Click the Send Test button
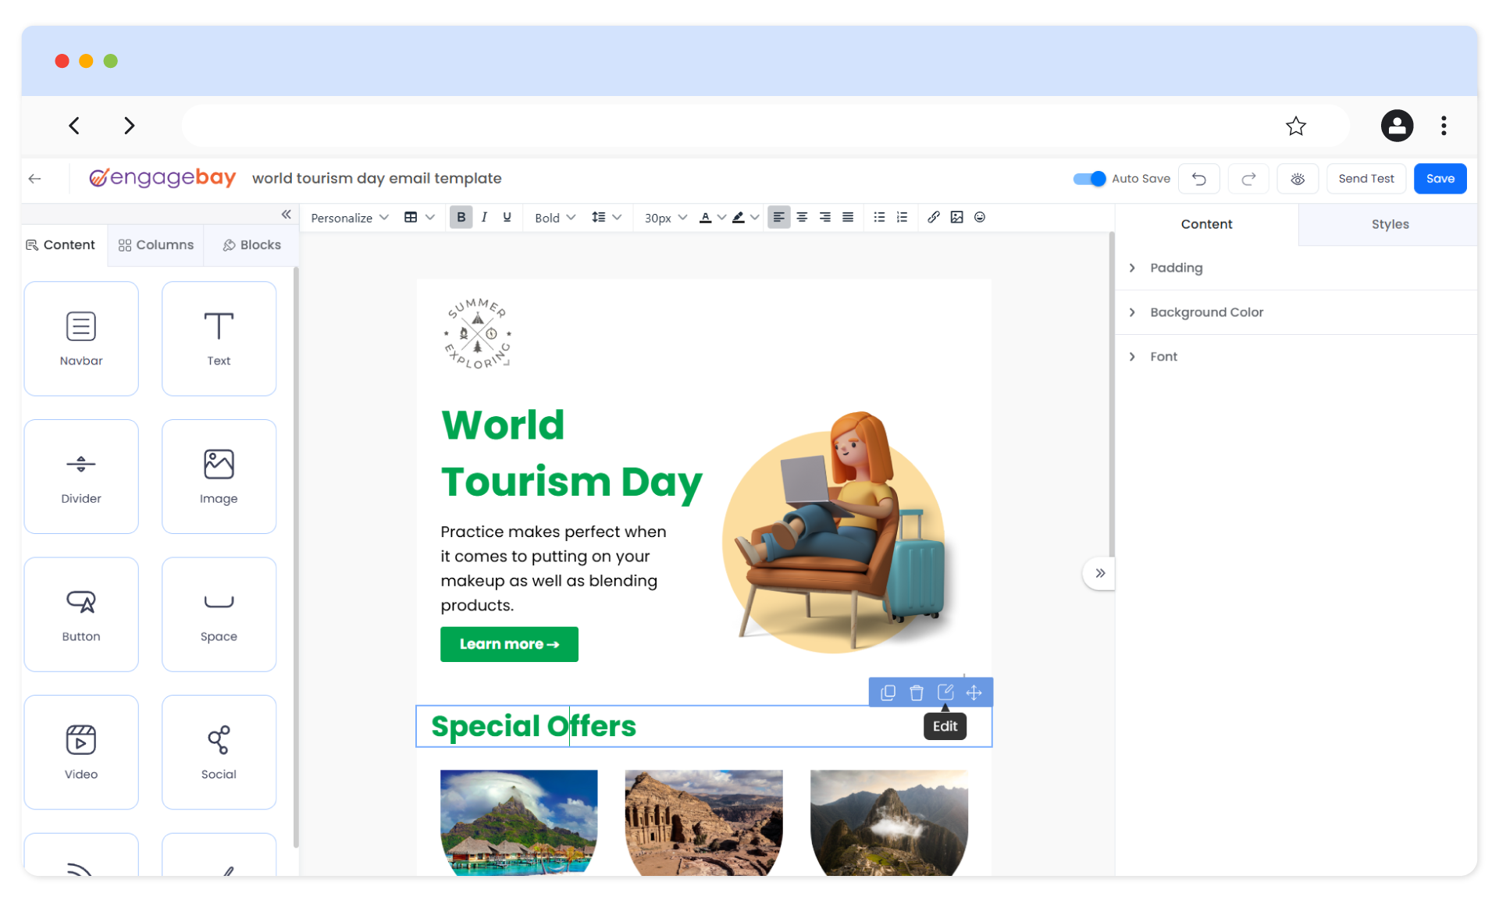 (1365, 179)
